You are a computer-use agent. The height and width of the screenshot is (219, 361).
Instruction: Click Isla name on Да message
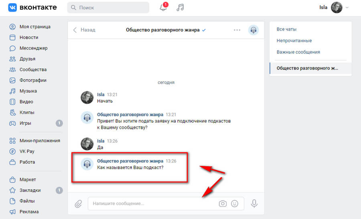[x=101, y=141]
